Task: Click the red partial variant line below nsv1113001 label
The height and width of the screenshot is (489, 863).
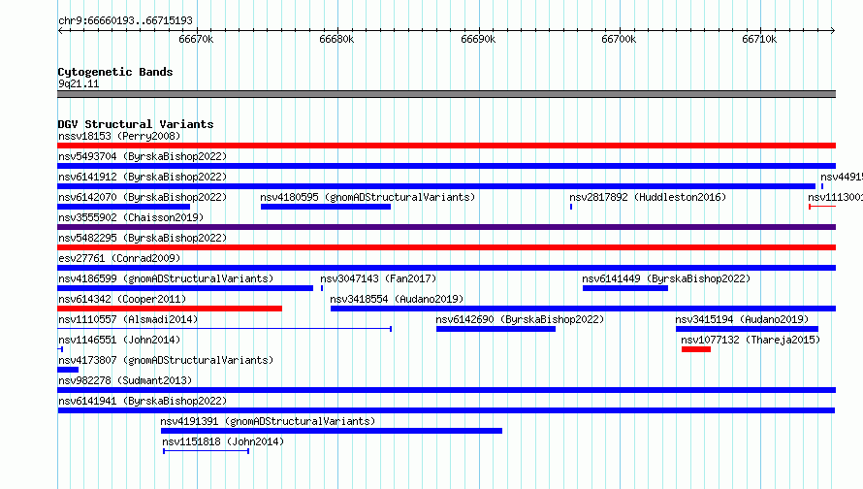Action: click(x=822, y=207)
